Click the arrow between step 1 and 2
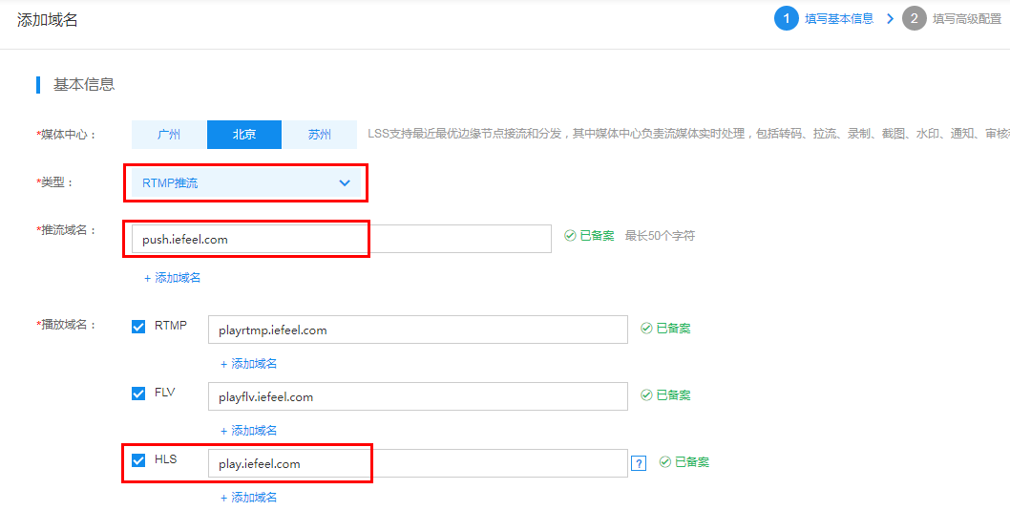 [x=890, y=19]
